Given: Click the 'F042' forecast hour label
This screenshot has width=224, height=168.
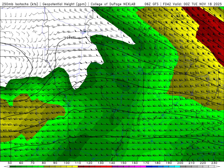Looking at the screenshot, I should pos(167,4).
